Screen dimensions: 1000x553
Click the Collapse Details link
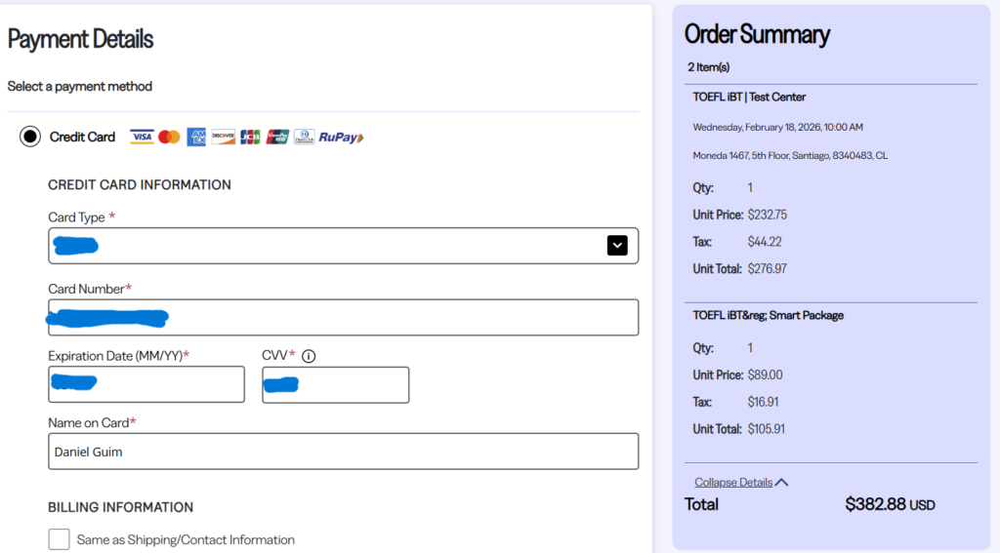733,482
